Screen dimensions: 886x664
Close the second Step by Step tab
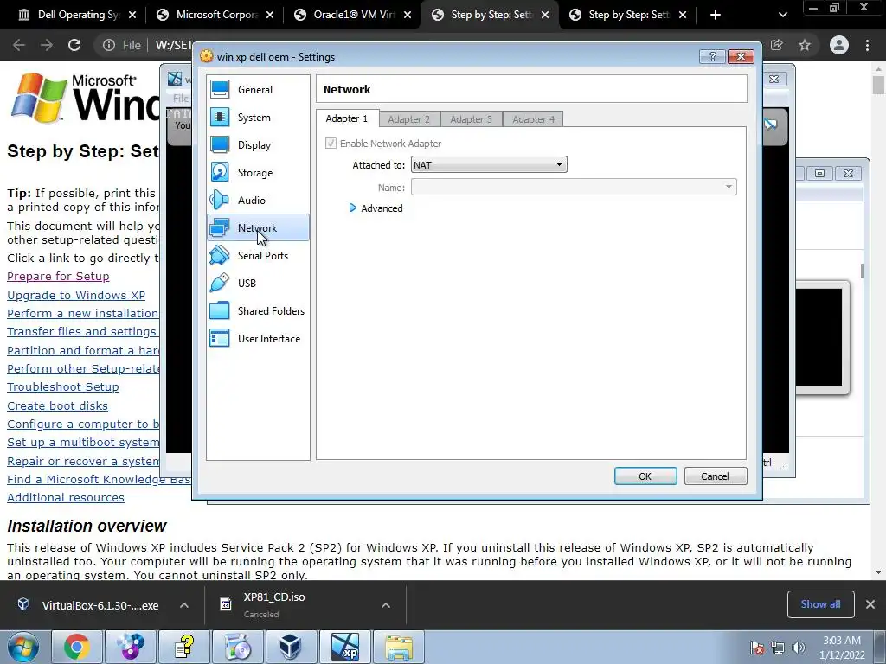[x=683, y=15]
